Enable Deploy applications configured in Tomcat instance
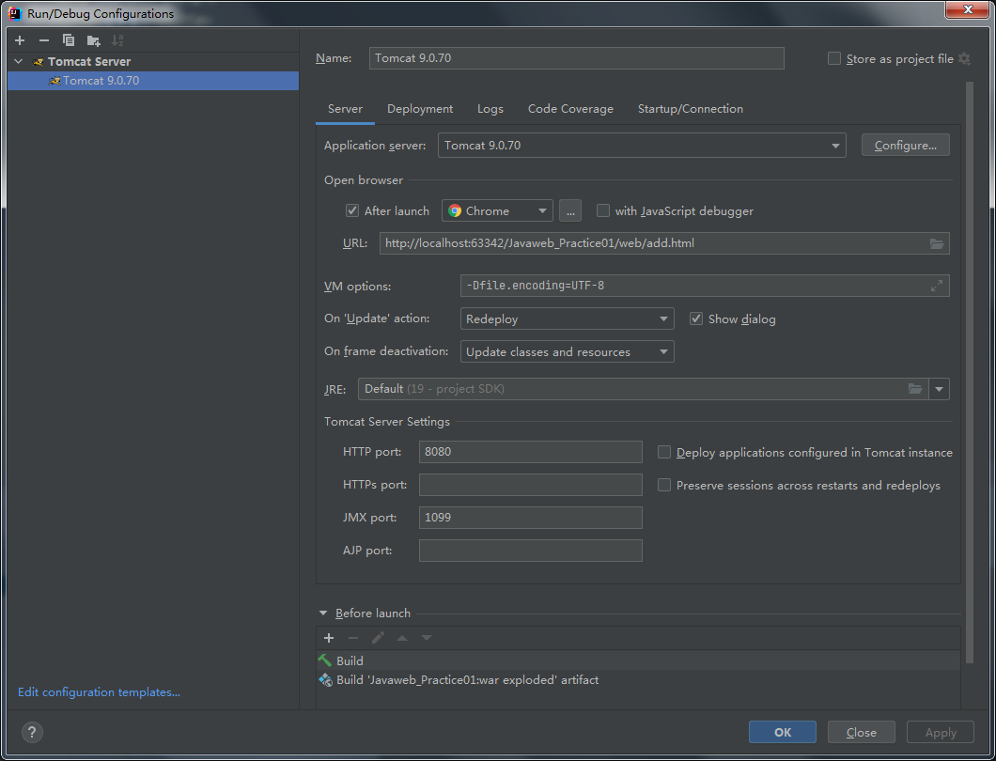 (663, 452)
